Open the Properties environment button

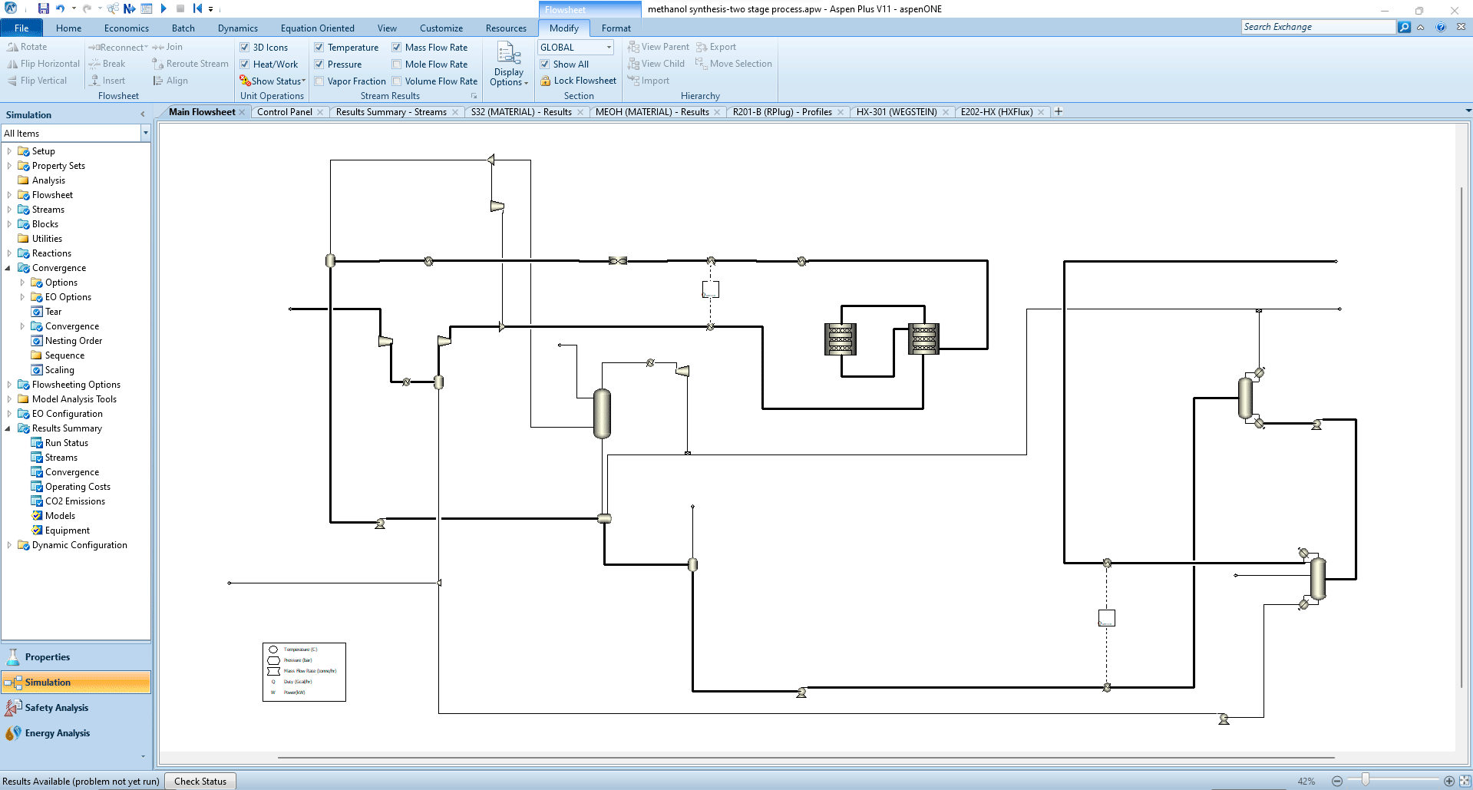tap(76, 657)
